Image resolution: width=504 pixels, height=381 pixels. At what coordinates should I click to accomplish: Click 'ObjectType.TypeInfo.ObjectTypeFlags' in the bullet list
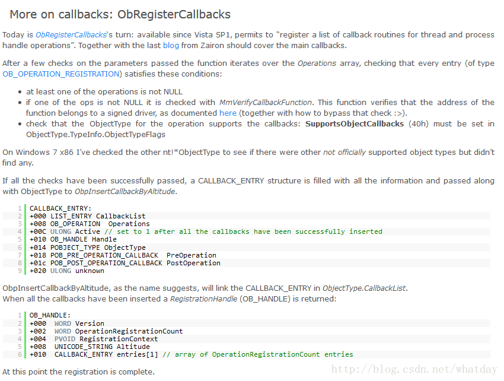coord(96,135)
